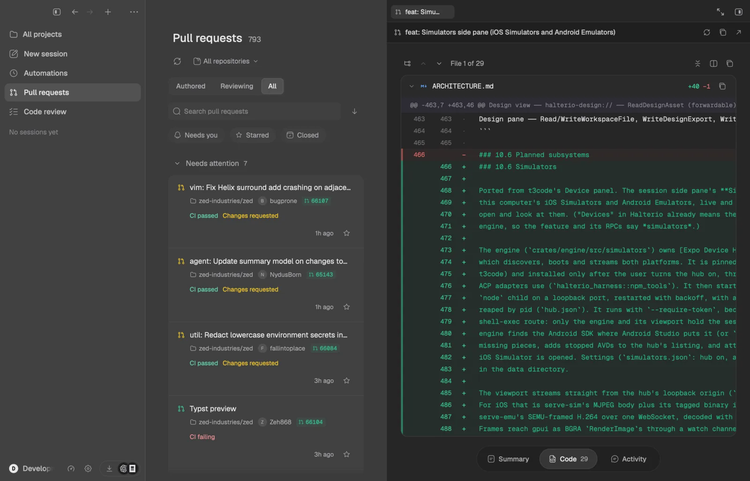Click the plus icon to create new
750x481 pixels.
tap(108, 12)
